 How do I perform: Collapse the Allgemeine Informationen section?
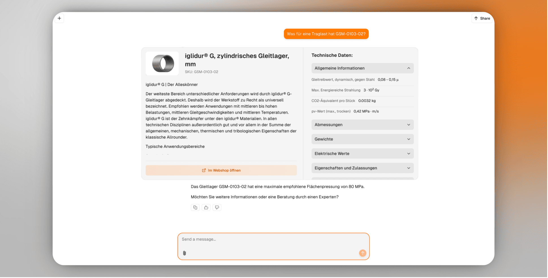[x=363, y=68]
